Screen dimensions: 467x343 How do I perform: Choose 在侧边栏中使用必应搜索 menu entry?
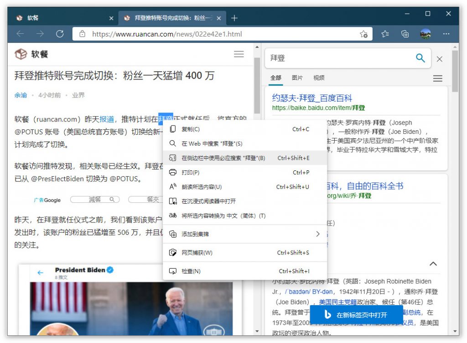pyautogui.click(x=223, y=158)
